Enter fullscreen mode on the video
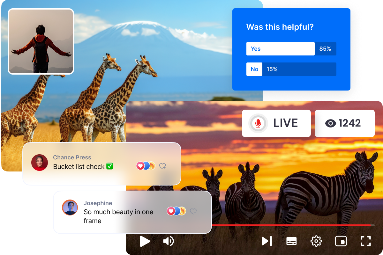The height and width of the screenshot is (255, 383). point(366,241)
